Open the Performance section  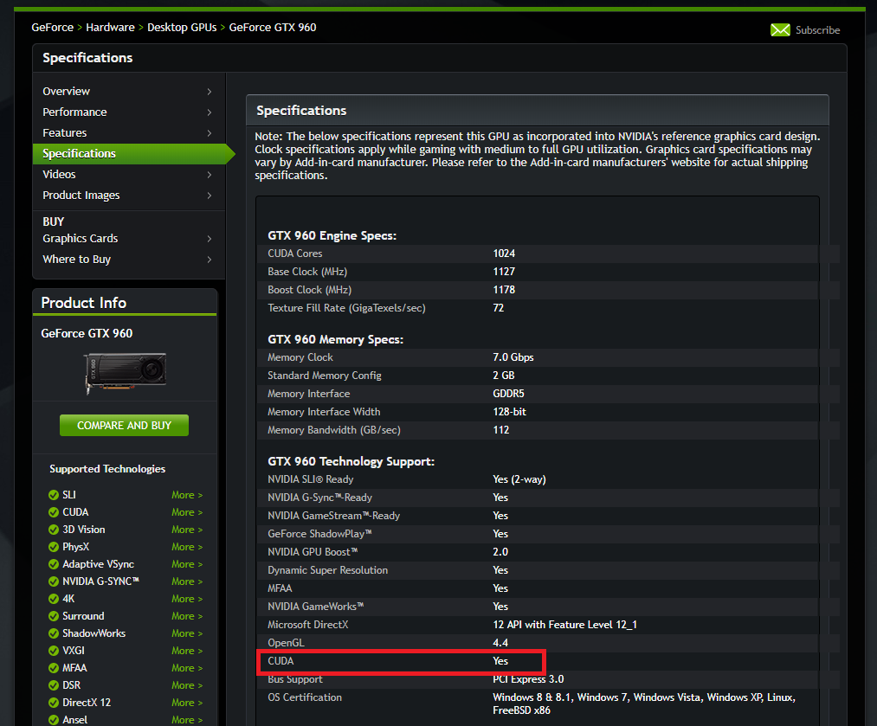(x=74, y=112)
